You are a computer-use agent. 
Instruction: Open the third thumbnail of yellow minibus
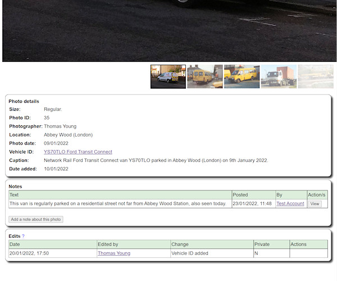point(242,77)
